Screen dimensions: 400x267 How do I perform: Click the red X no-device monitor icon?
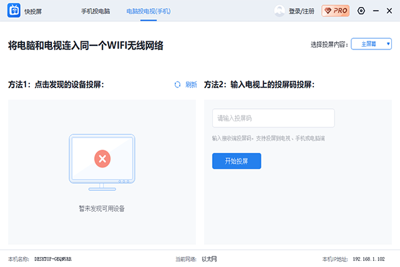pyautogui.click(x=102, y=159)
